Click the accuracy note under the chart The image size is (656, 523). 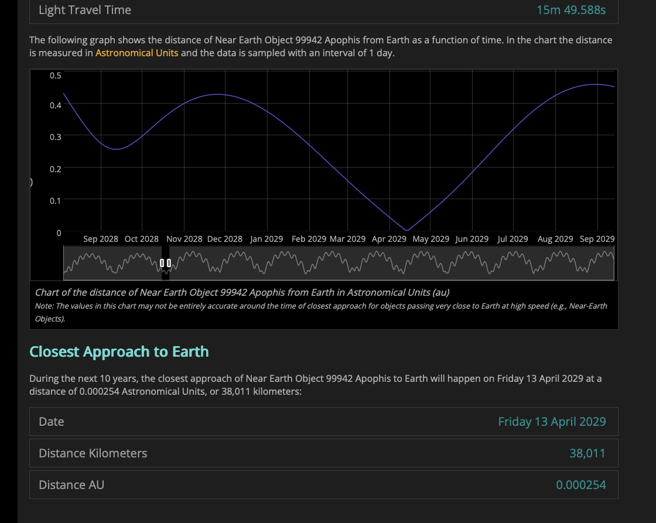321,312
